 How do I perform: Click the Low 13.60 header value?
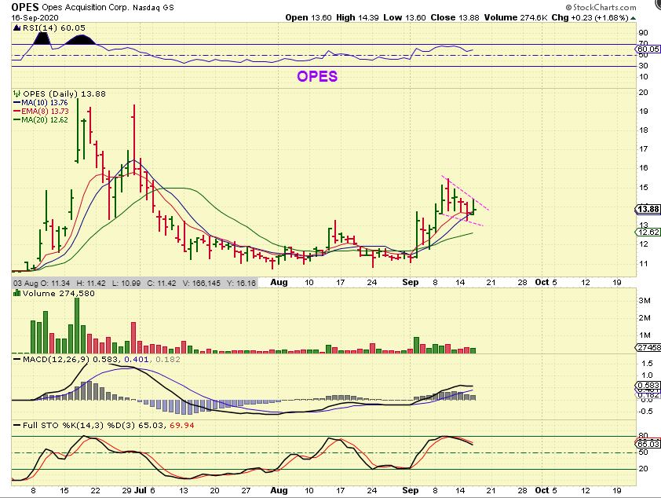click(x=405, y=18)
